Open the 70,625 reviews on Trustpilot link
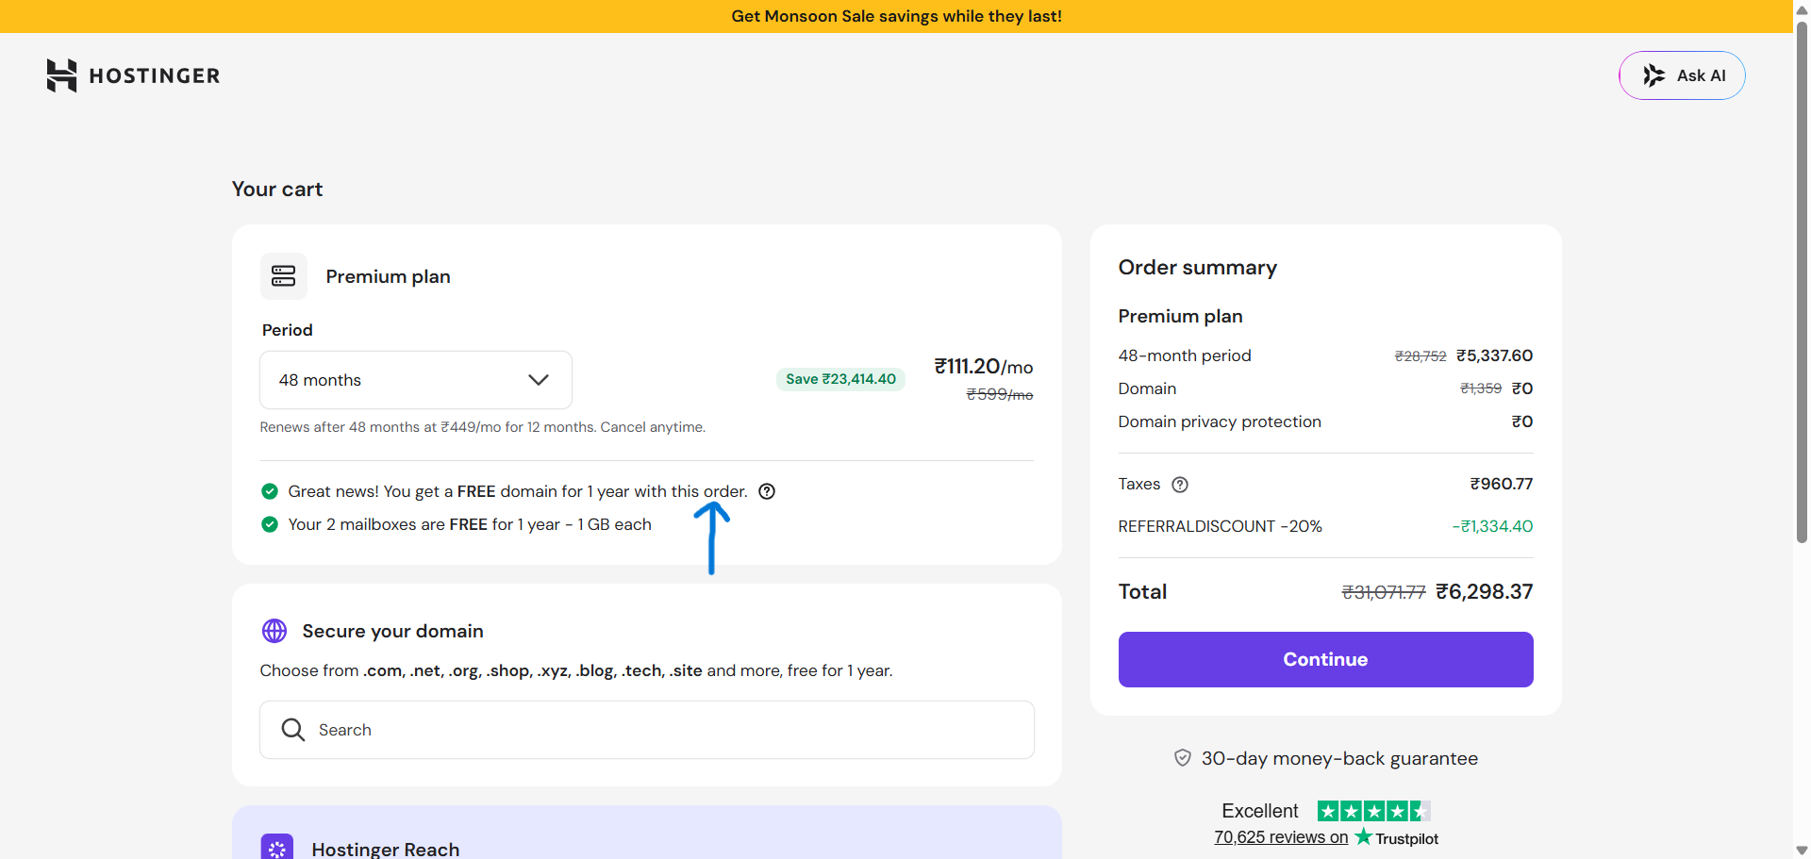The height and width of the screenshot is (859, 1811). coord(1281,837)
